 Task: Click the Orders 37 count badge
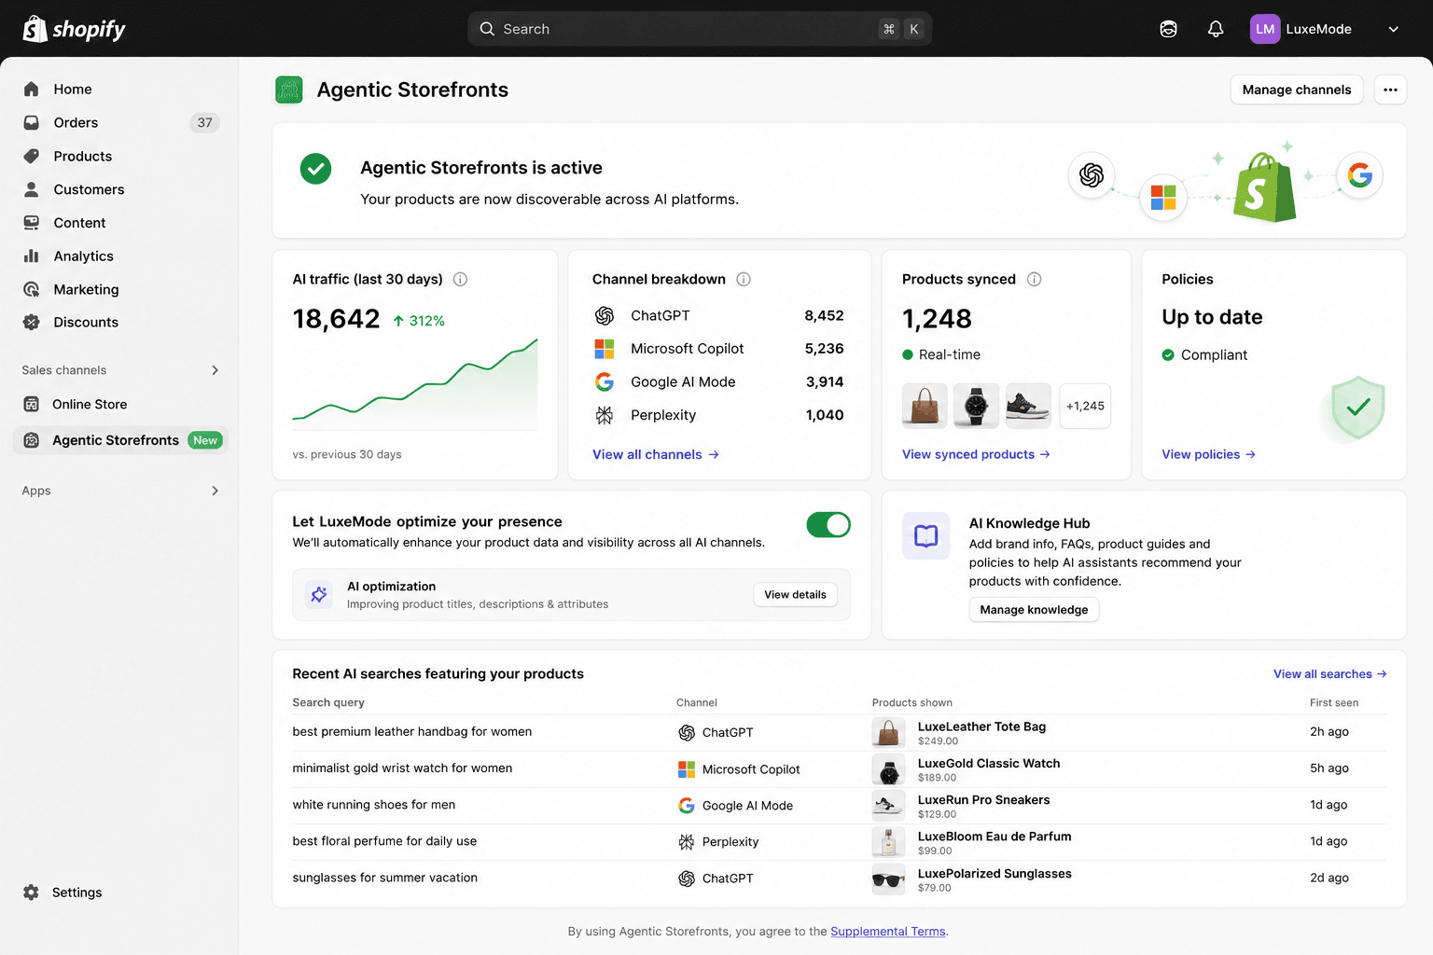pos(204,122)
